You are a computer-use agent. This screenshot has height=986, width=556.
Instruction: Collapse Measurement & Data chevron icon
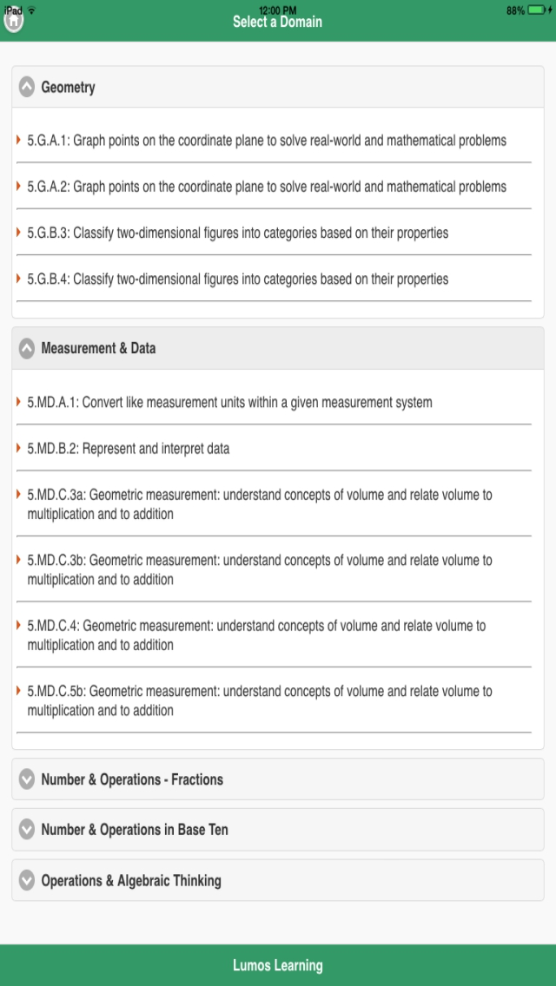coord(27,348)
